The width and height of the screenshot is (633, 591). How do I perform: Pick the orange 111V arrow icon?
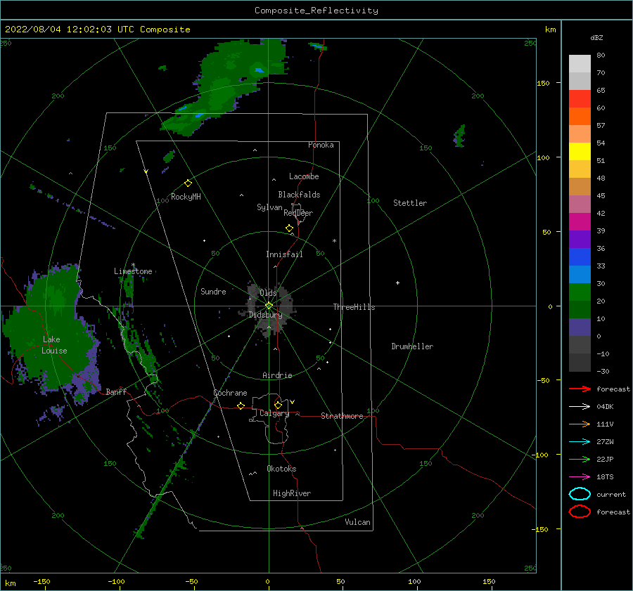point(580,424)
